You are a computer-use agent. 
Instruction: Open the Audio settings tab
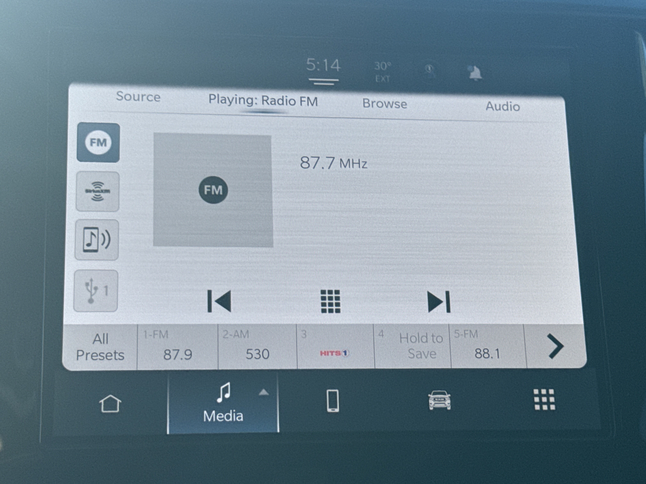click(x=503, y=106)
